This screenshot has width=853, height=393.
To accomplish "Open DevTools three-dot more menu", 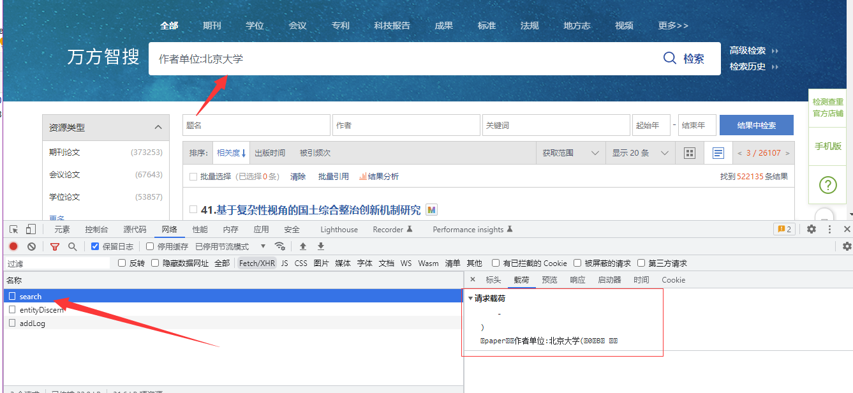I will 829,229.
